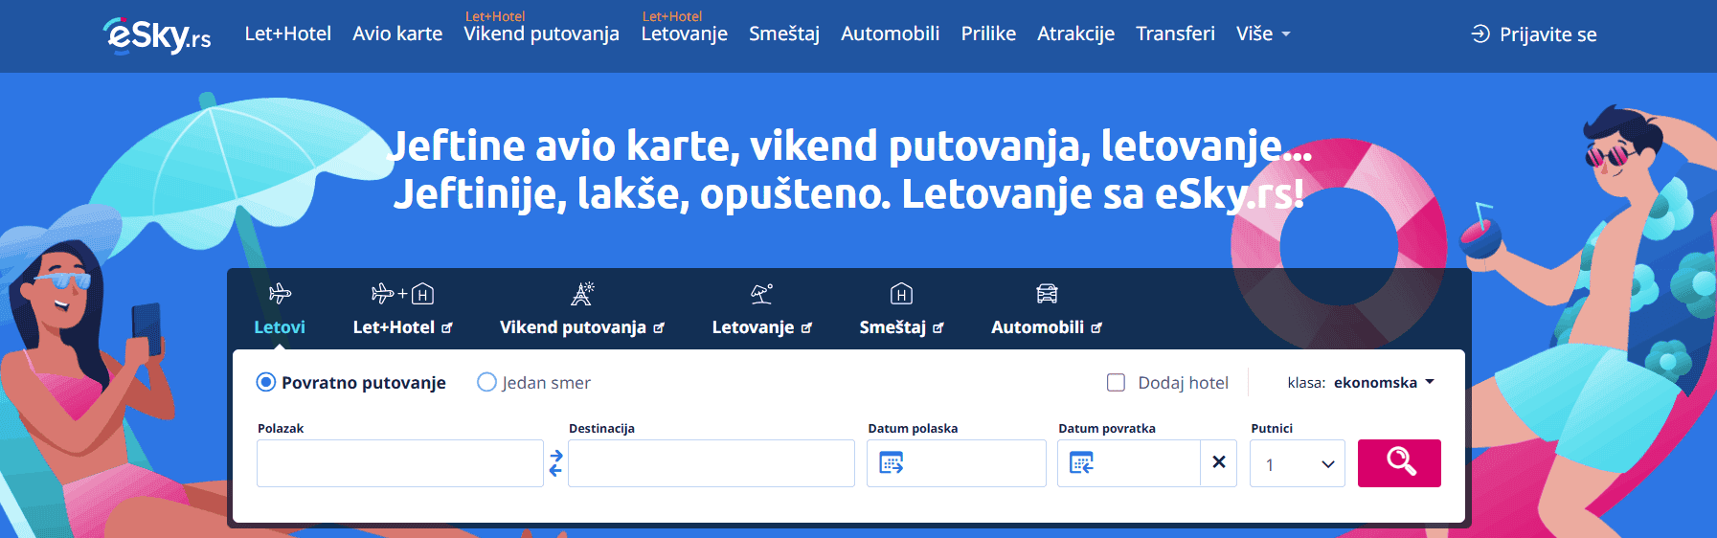
Task: Open the Putnici passengers dropdown
Action: [1298, 463]
